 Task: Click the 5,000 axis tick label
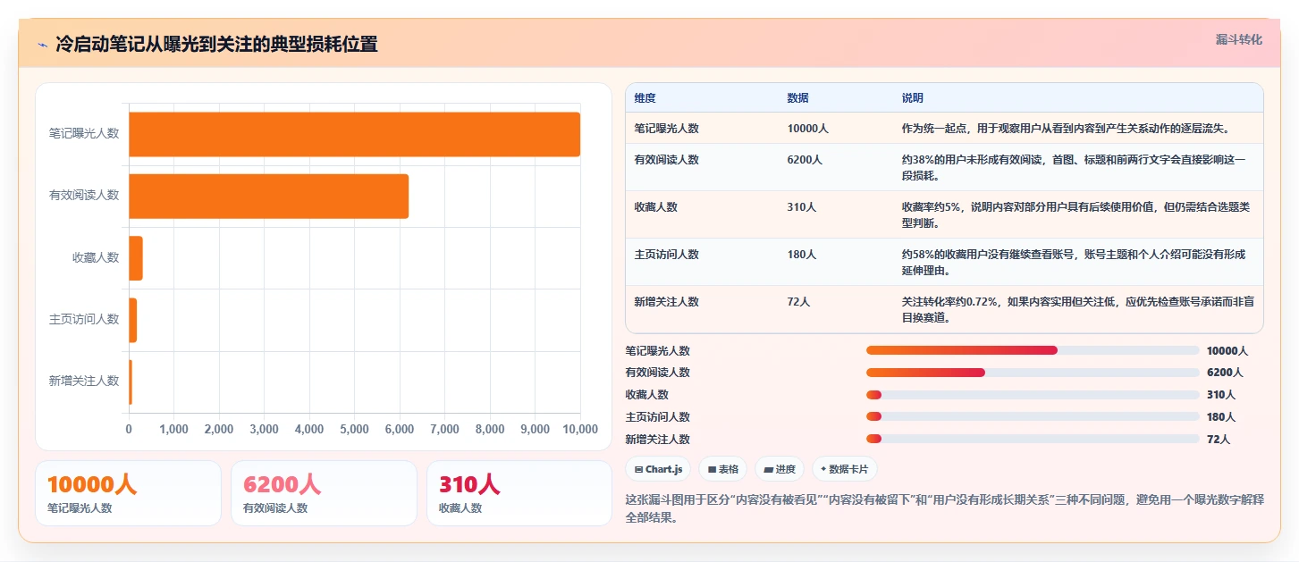(x=354, y=430)
